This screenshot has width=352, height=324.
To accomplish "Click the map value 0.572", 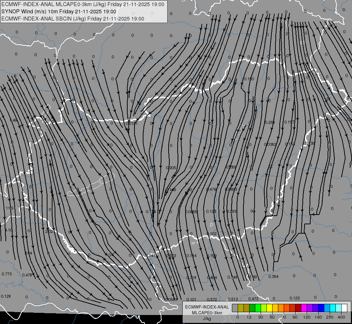I will pos(212,300).
